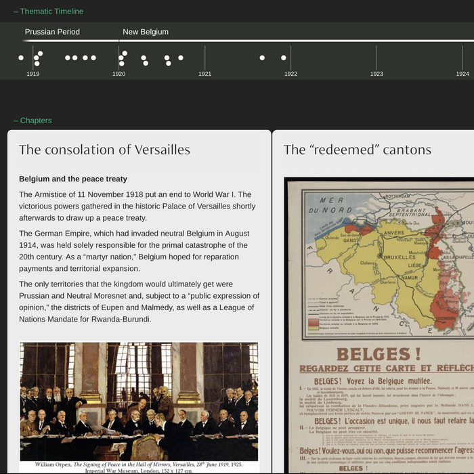Screen dimensions: 474x474
Task: Click paragraph starting "The only territories that"
Action: coord(139,302)
